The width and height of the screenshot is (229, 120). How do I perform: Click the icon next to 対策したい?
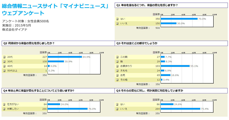(4, 109)
